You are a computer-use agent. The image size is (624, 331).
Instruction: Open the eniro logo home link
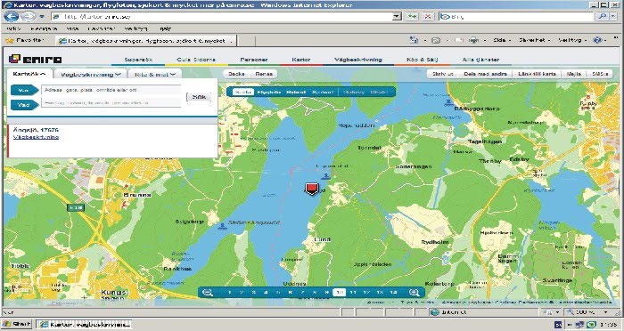tap(35, 60)
